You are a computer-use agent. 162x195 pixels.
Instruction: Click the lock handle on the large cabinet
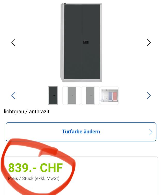[86, 42]
